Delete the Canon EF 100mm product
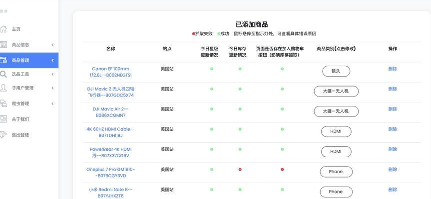This screenshot has height=199, width=431. [393, 69]
